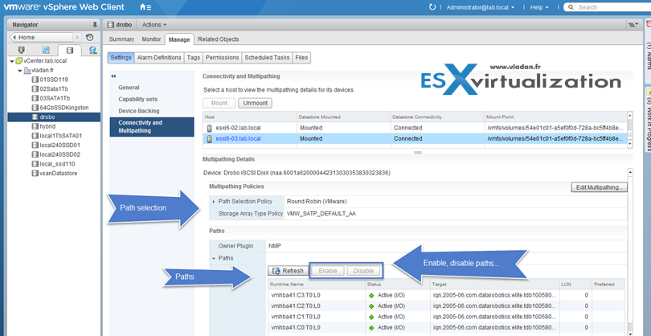Pin the Navigator panel
This screenshot has height=336, width=651.
coord(95,25)
